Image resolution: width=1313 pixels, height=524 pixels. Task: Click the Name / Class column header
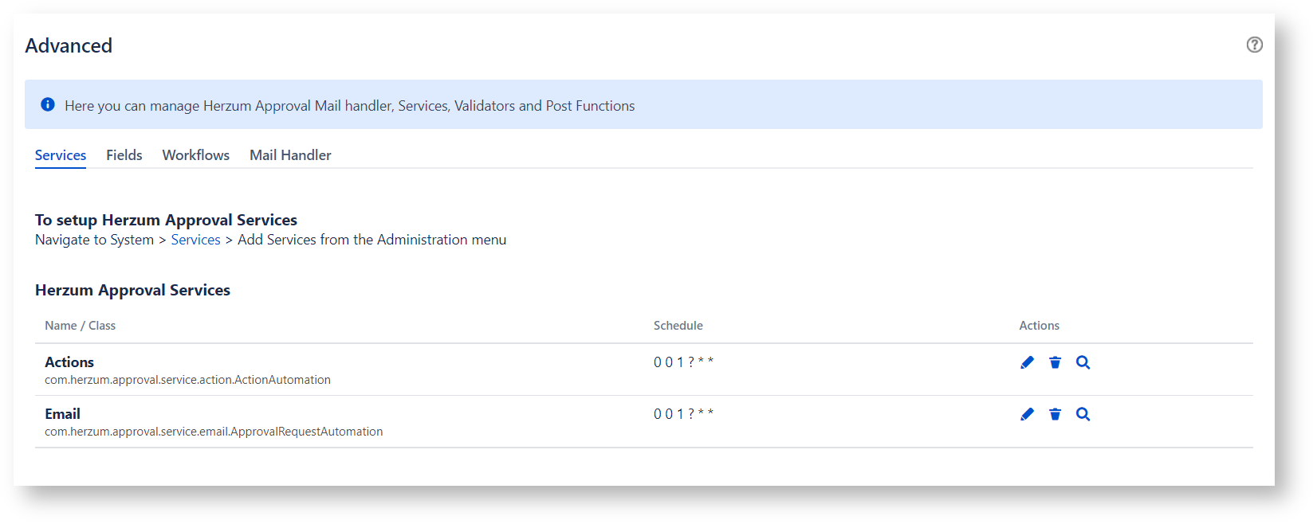(x=80, y=326)
